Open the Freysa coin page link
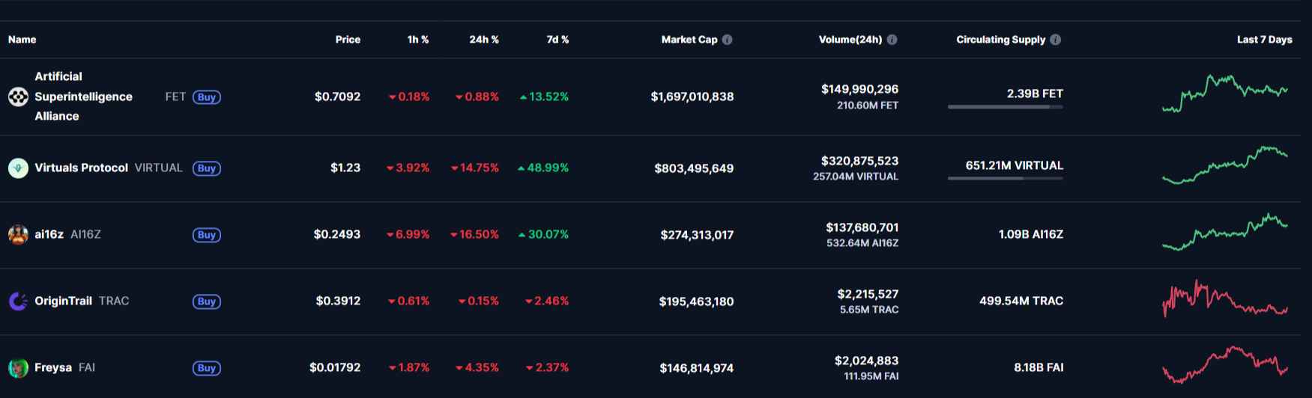This screenshot has height=398, width=1312. tap(53, 367)
